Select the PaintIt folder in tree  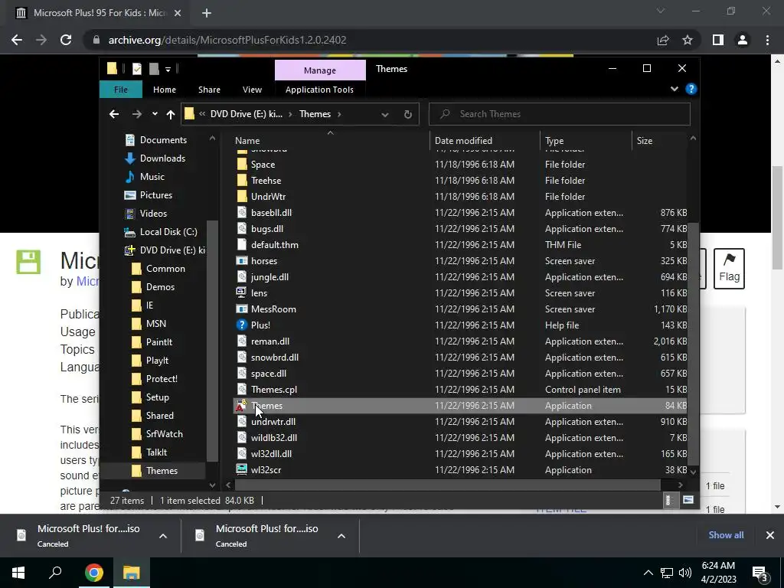click(159, 342)
